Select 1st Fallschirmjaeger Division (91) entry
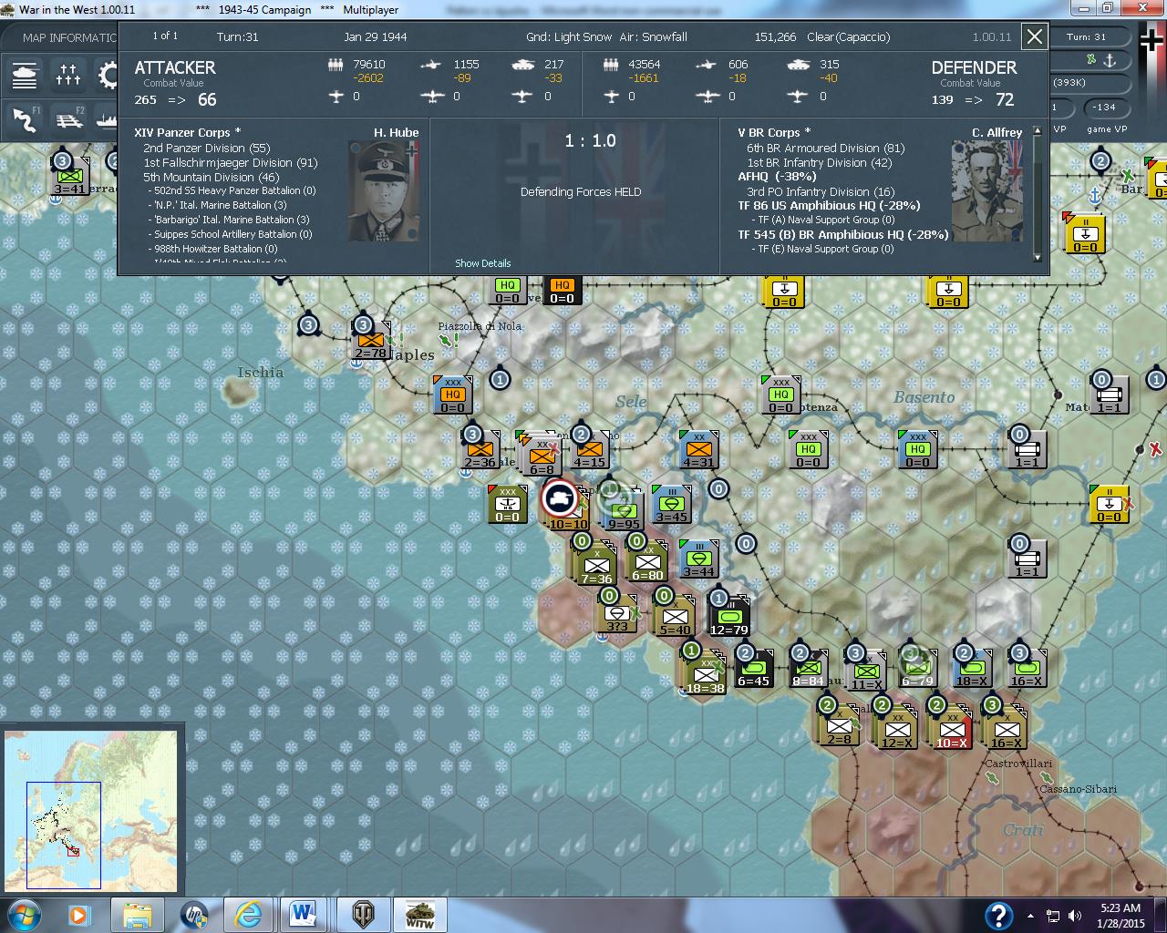Viewport: 1167px width, 933px height. [230, 163]
